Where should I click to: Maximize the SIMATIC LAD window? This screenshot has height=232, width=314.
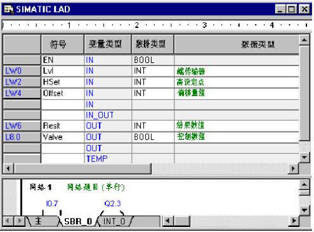291,10
